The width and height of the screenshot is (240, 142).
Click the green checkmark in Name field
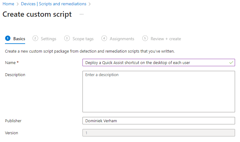click(x=231, y=62)
